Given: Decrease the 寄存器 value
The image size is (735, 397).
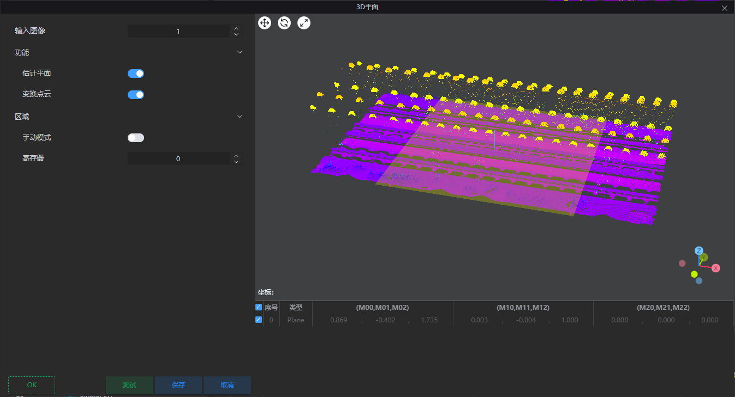Looking at the screenshot, I should 236,162.
